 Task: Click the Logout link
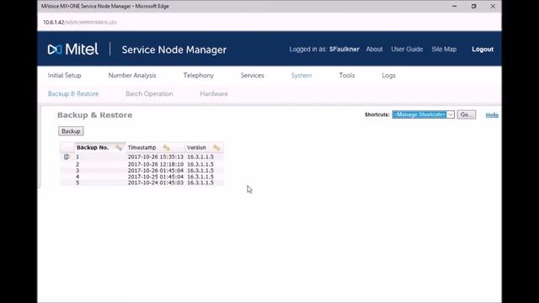point(483,49)
